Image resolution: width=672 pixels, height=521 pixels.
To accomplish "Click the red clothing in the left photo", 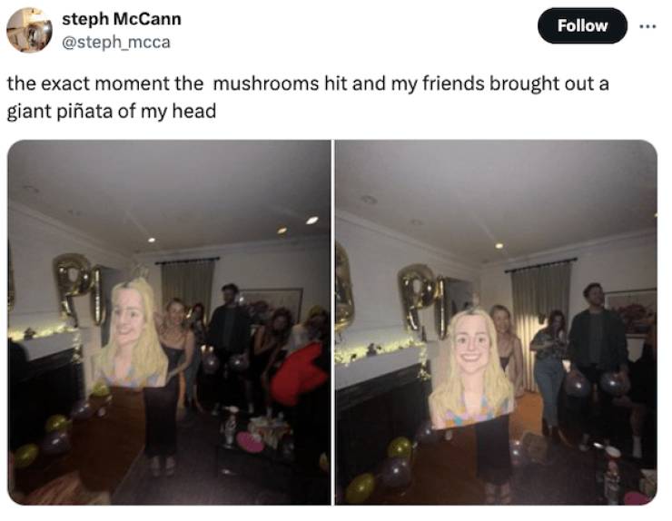I will pyautogui.click(x=300, y=373).
